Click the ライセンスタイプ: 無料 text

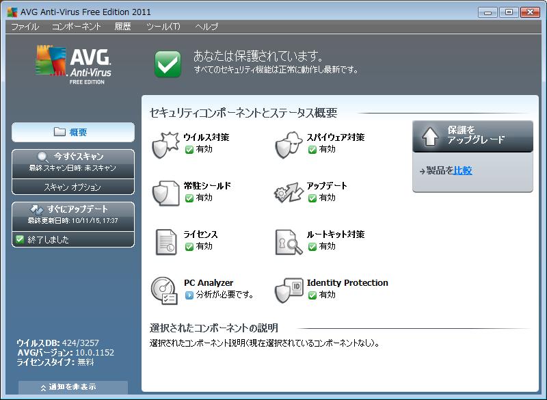pyautogui.click(x=55, y=362)
